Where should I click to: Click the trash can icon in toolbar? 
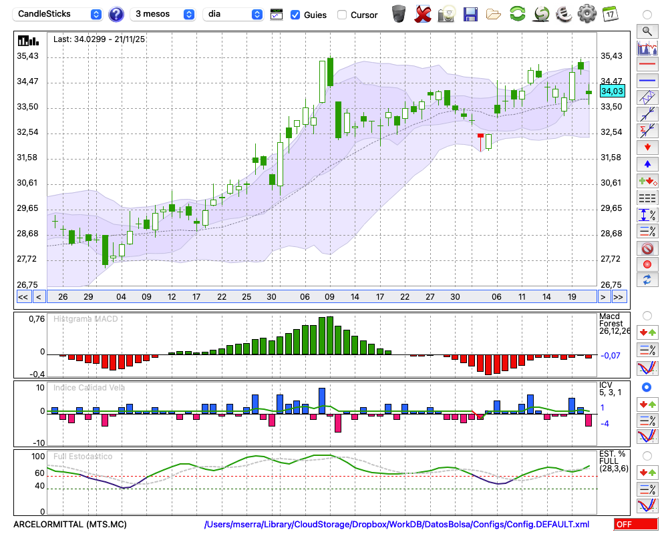[399, 14]
